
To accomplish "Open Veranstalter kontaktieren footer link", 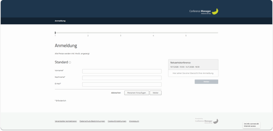I will [66, 121].
